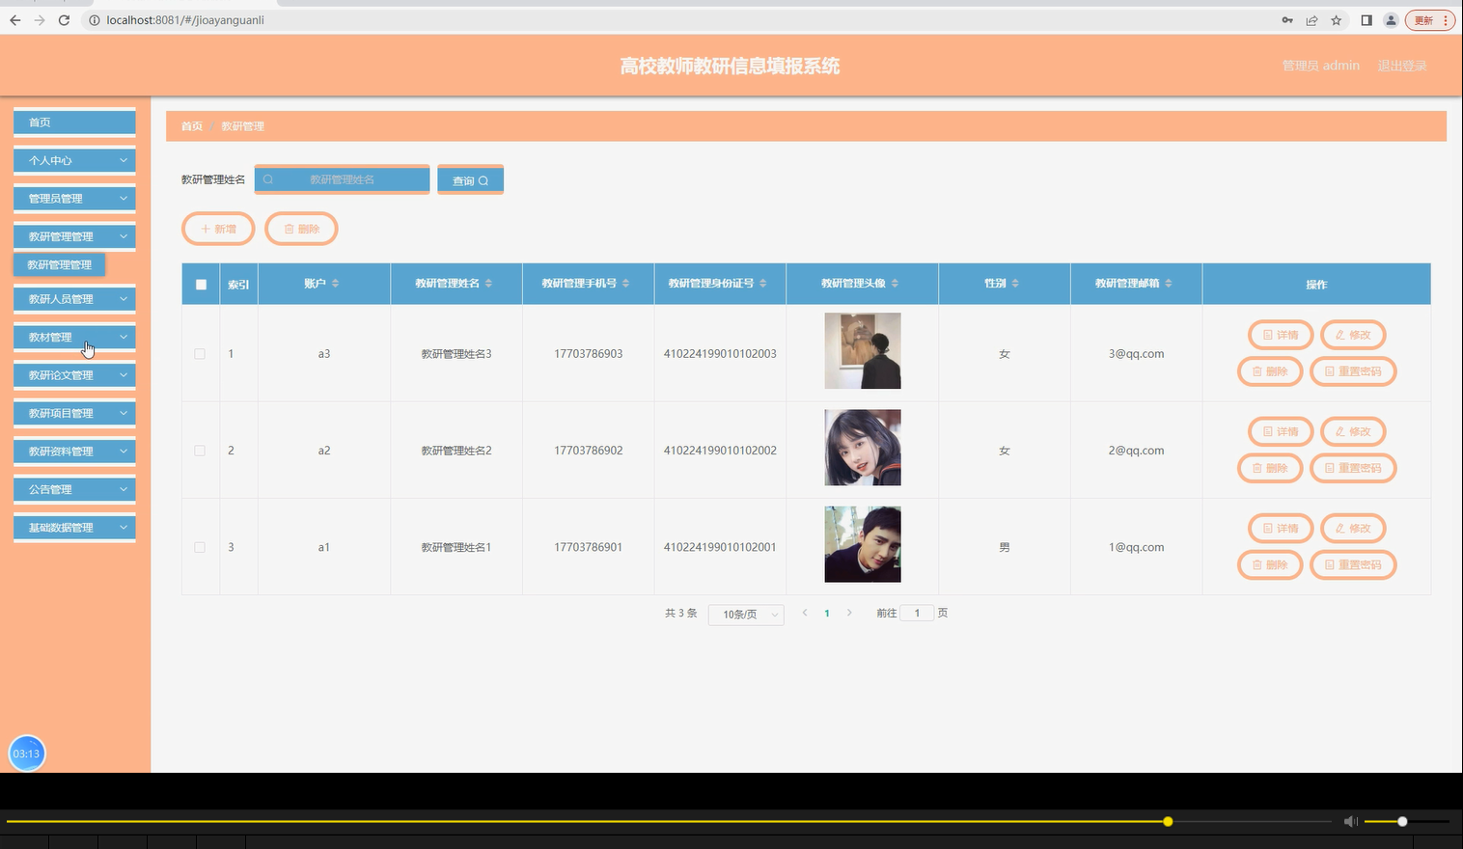Click the 教研管理姓名 search input field
This screenshot has height=849, width=1463.
click(347, 179)
